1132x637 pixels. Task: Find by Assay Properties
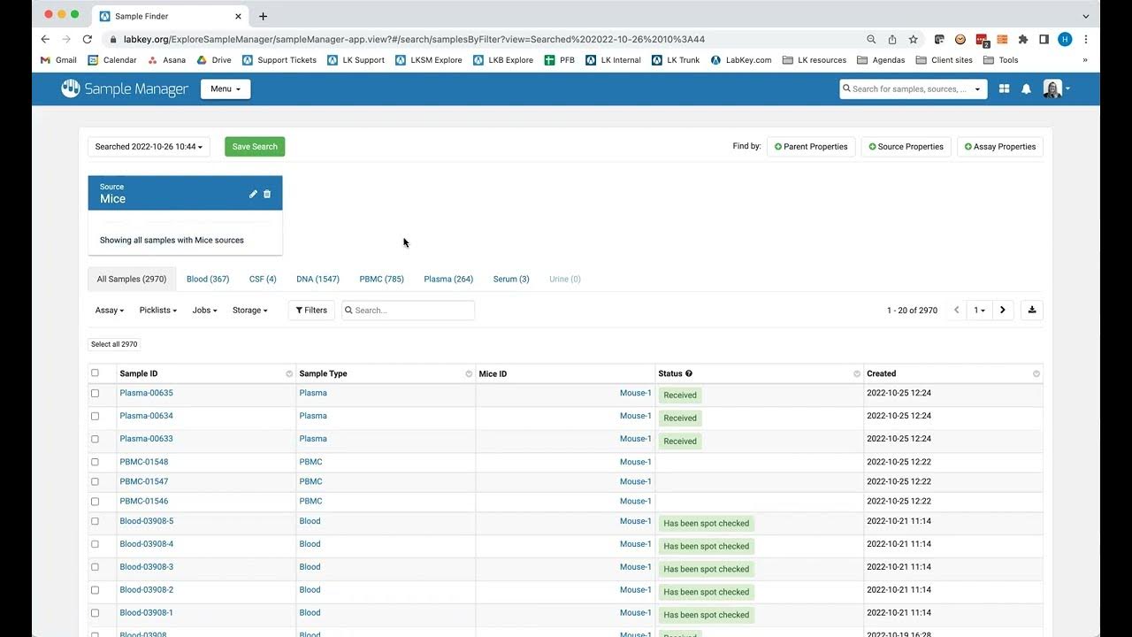point(1000,147)
